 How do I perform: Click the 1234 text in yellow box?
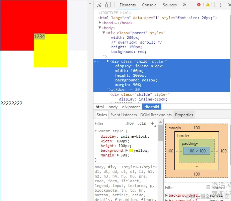click(39, 36)
